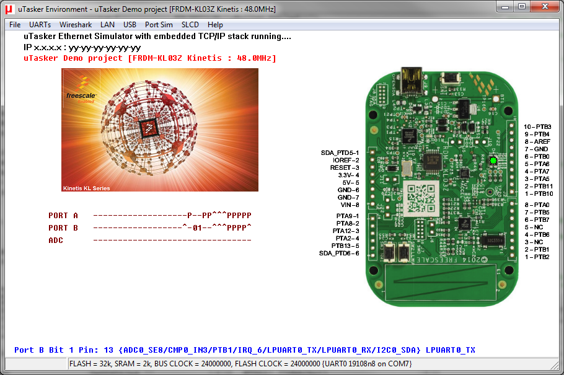This screenshot has height=375, width=564.
Task: Click pin label 8-PTA0
Action: 537,205
